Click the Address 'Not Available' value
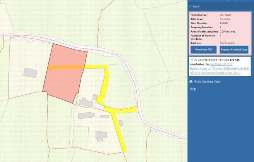 point(228,43)
